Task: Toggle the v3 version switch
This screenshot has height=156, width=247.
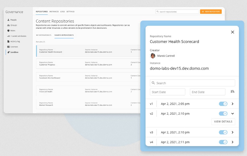Action: click(223, 132)
